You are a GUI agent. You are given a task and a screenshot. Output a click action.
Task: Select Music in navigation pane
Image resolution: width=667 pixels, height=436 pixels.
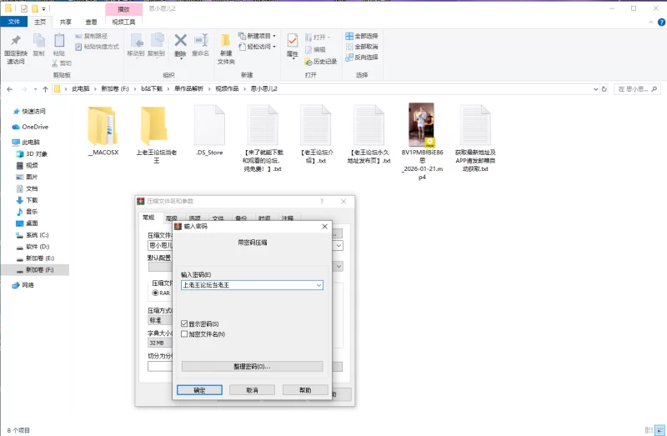pyautogui.click(x=32, y=212)
